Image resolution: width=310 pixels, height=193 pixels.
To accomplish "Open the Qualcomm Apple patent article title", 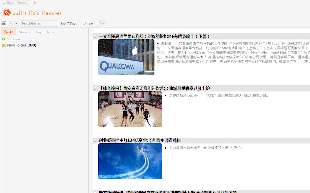I will (x=154, y=36).
